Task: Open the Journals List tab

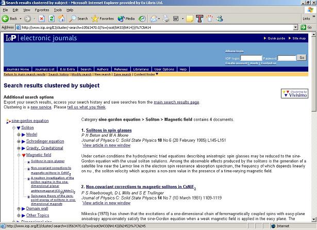Action: click(x=44, y=69)
